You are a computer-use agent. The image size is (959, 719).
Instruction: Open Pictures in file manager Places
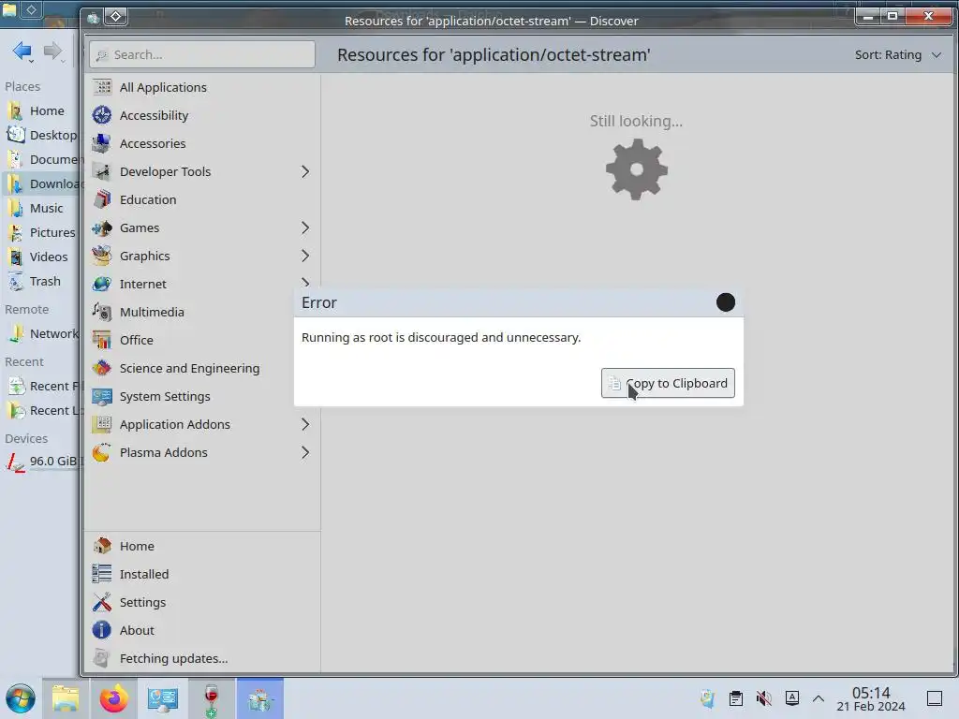click(x=40, y=233)
